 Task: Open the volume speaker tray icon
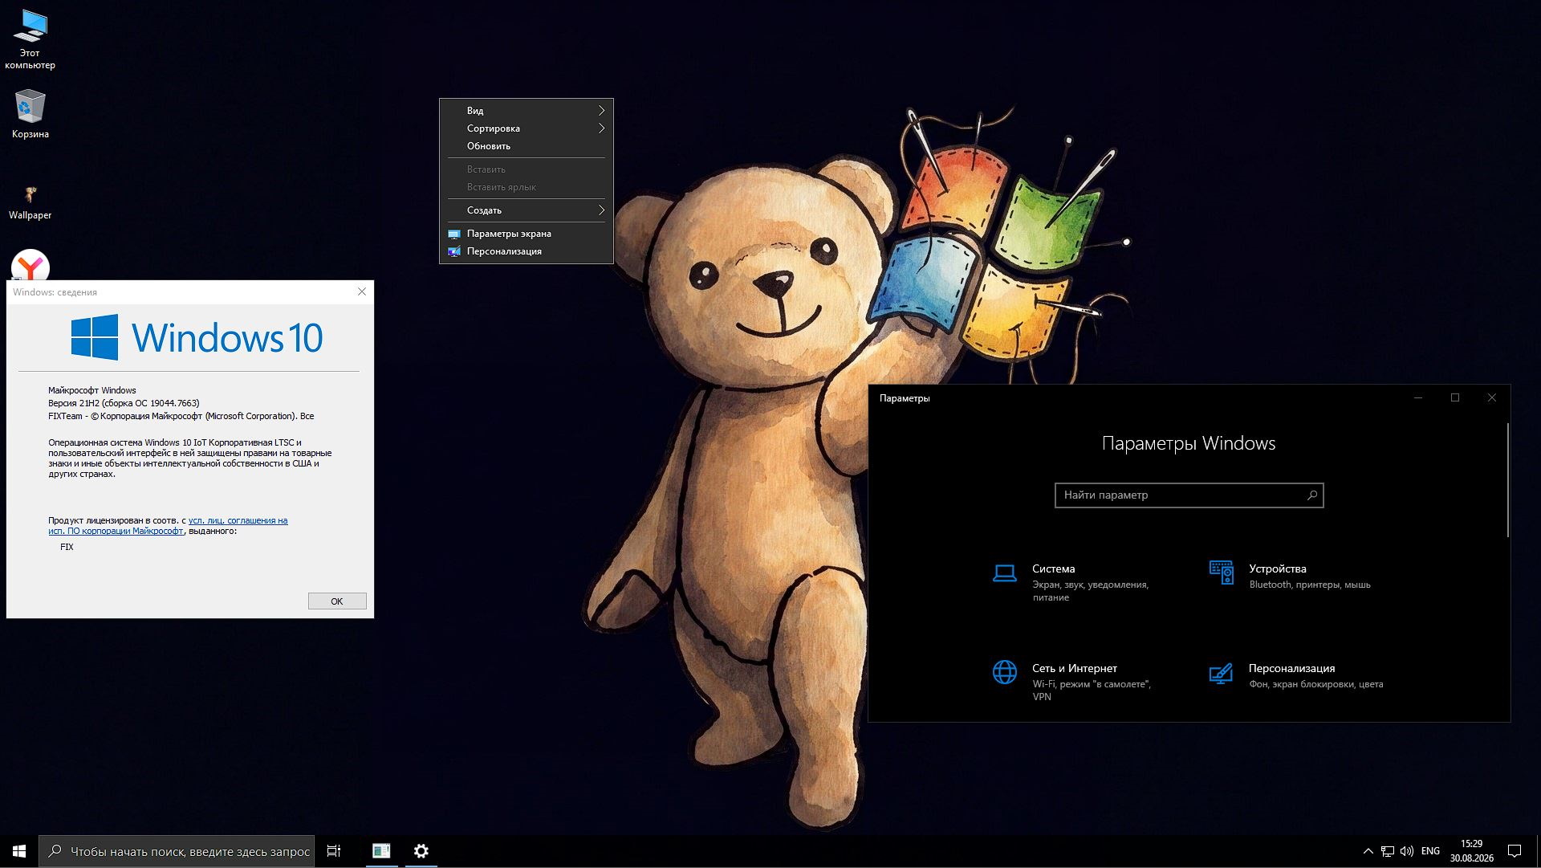tap(1407, 851)
